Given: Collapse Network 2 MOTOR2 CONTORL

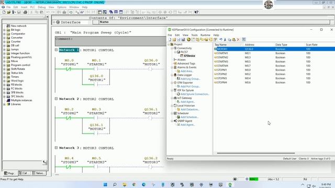Looking at the screenshot, I should 56,99.
